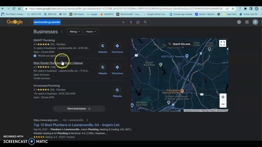
Task: Open Roto-Rooter Plumbing & Water Cleanup listing
Action: tap(58, 63)
